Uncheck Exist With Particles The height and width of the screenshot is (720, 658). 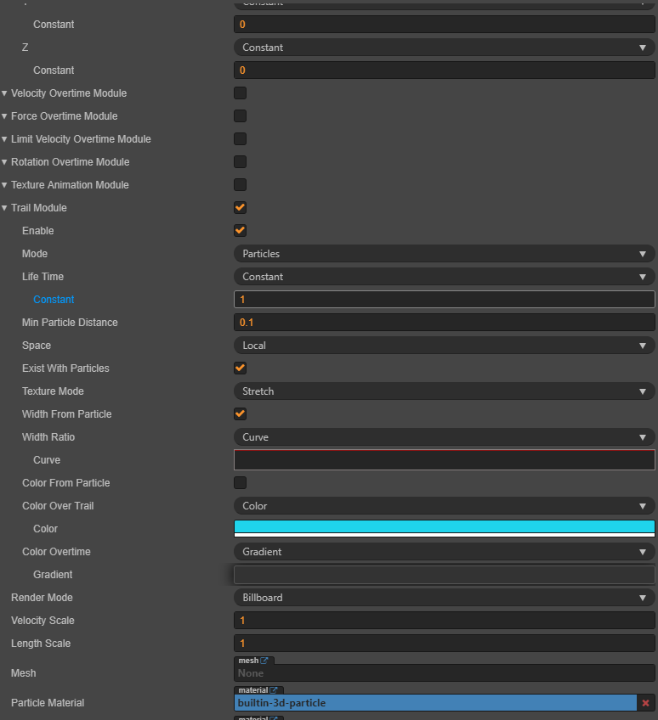click(241, 368)
